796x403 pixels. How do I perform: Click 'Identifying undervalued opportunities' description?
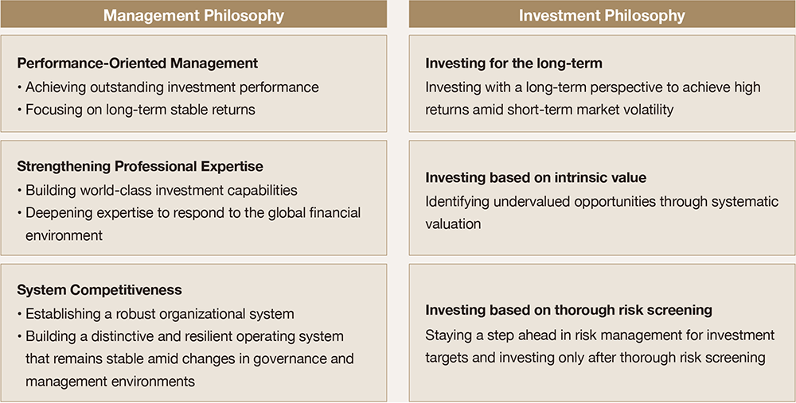pyautogui.click(x=602, y=212)
